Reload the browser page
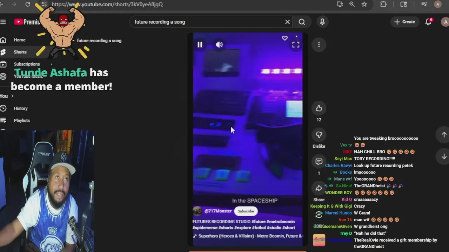 click(x=28, y=4)
